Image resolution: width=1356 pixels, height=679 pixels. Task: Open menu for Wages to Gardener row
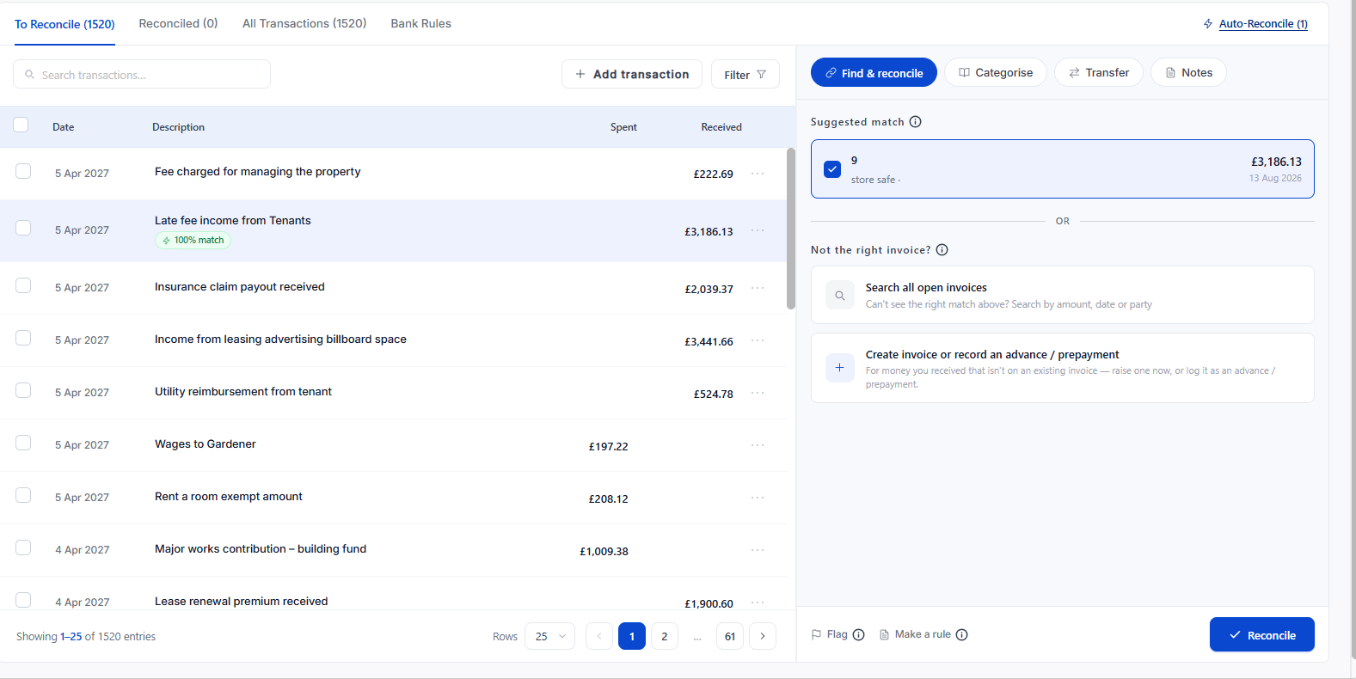(758, 445)
